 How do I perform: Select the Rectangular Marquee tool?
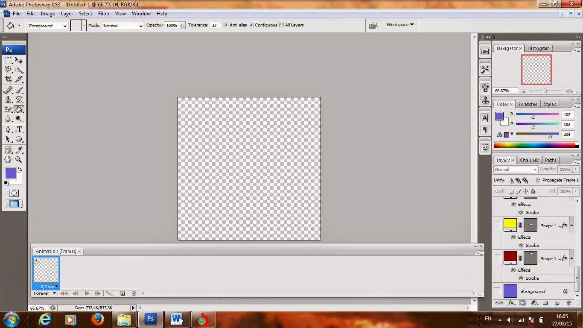point(8,60)
